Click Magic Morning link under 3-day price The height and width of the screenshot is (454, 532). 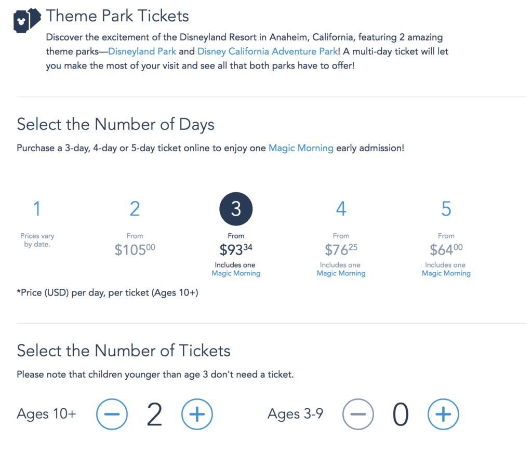pyautogui.click(x=236, y=273)
